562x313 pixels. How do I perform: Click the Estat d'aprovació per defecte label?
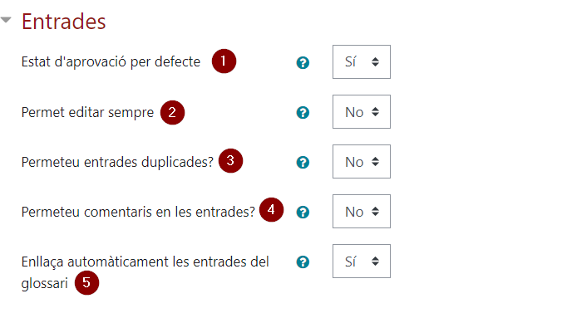click(x=111, y=62)
